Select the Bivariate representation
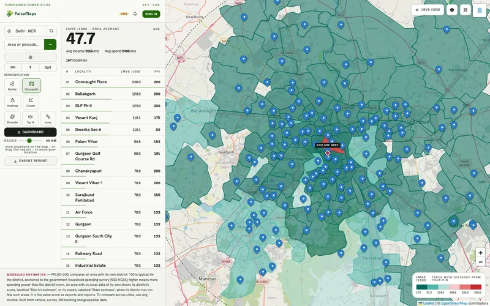Screen dimensions: 490x306 [x=12, y=119]
